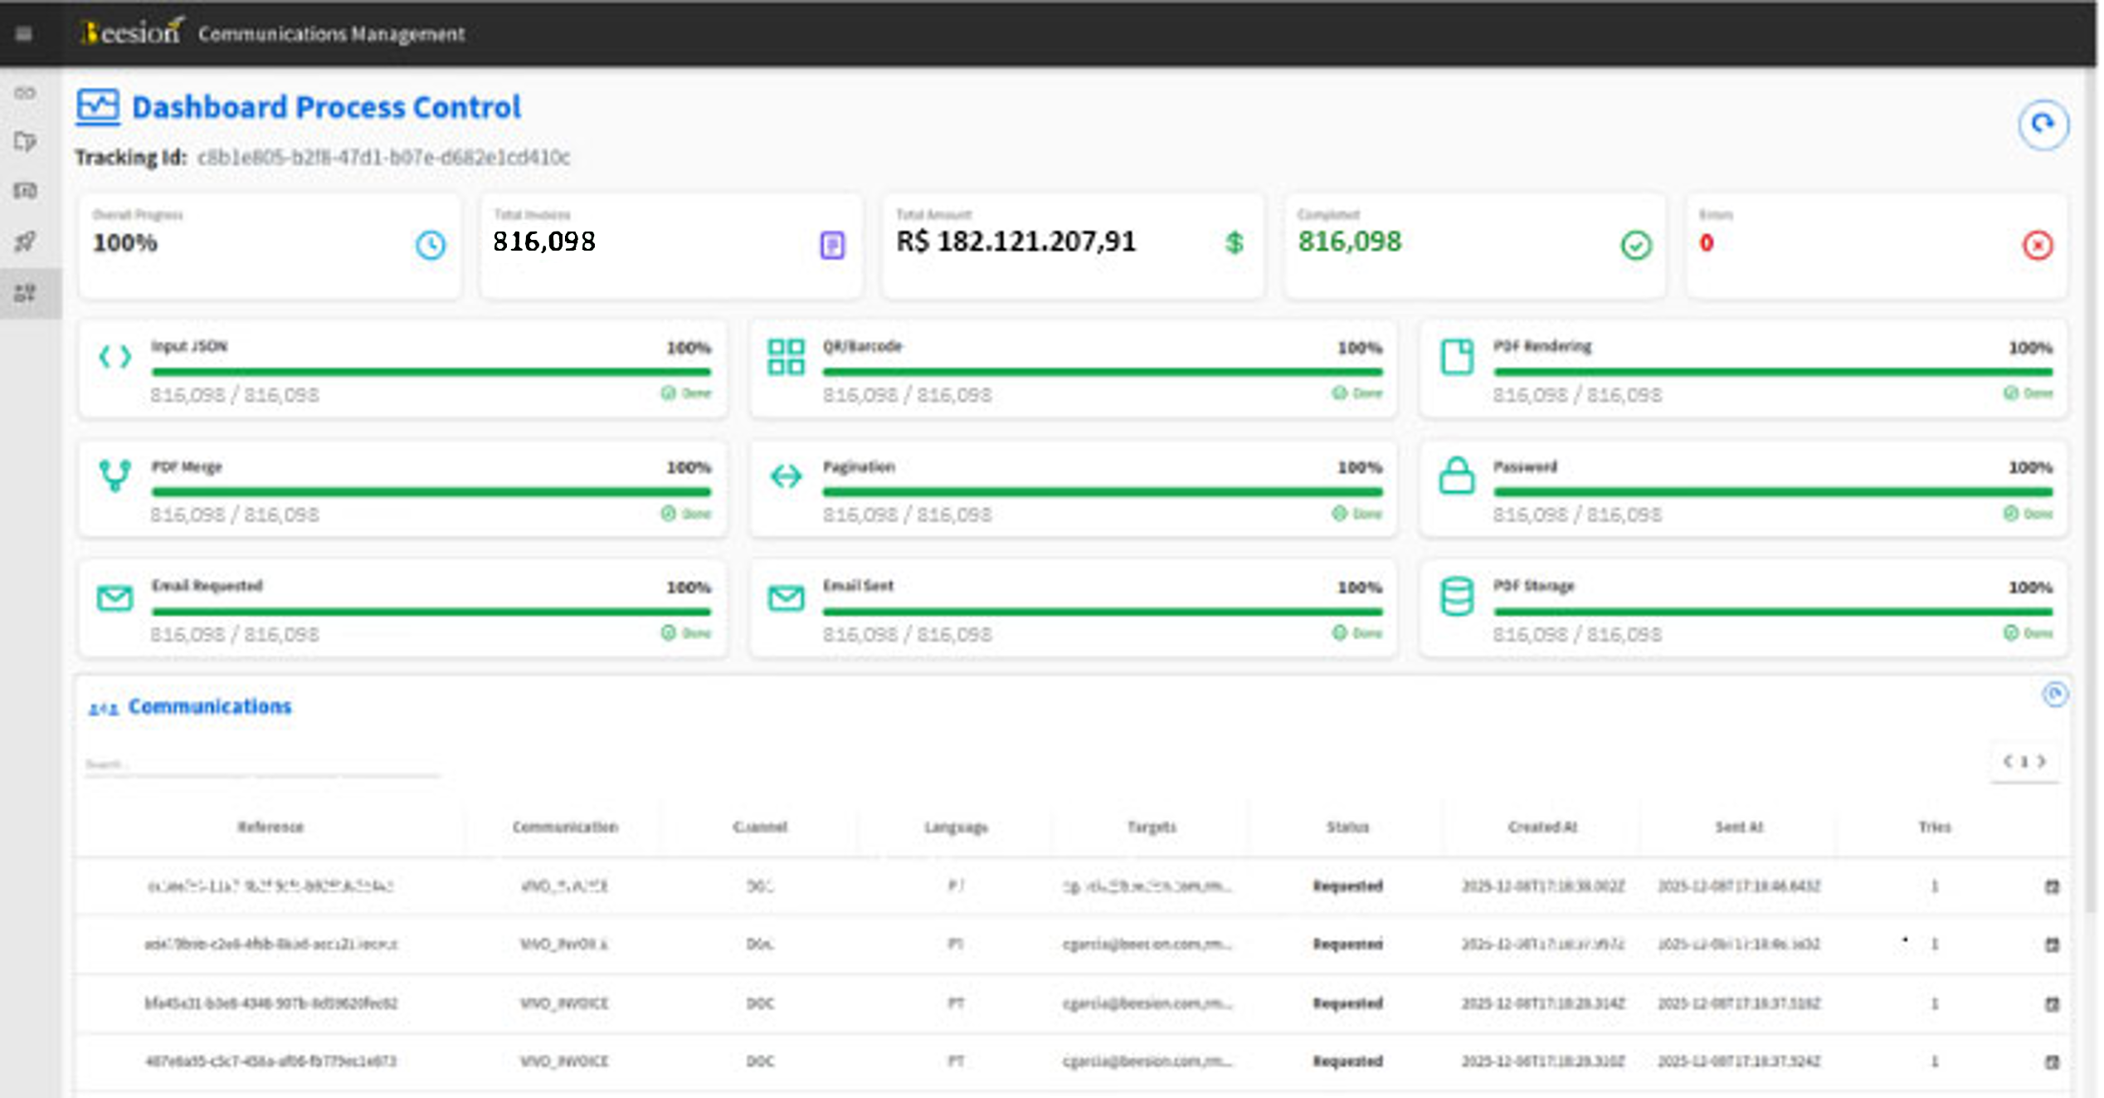Click the refresh dashboard circular arrow button
Screen dimensions: 2104x1098
(x=2043, y=124)
